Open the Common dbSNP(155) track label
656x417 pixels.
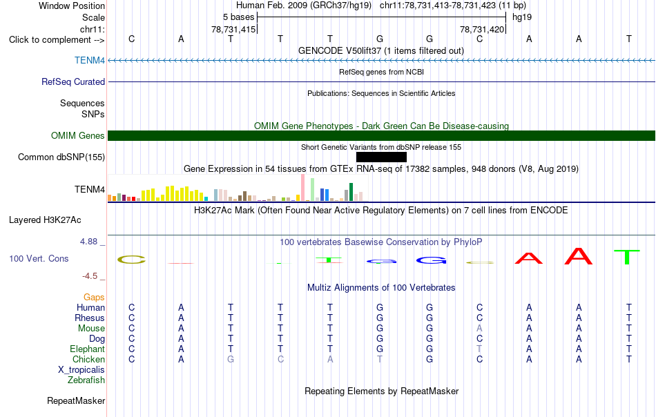[61, 157]
